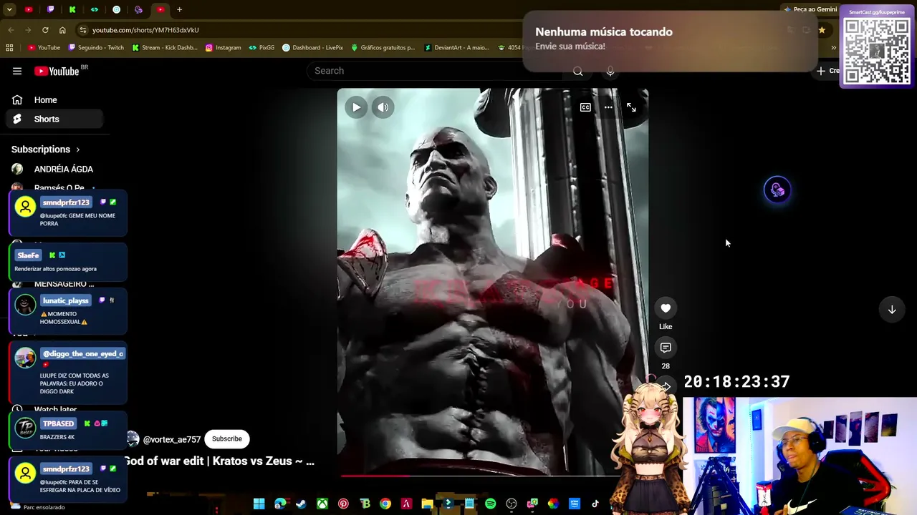The height and width of the screenshot is (515, 917).
Task: Open Google Chrome from the taskbar
Action: click(385, 504)
